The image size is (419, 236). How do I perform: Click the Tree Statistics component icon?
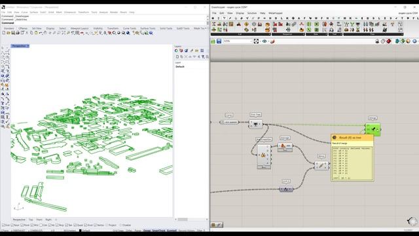pos(256,124)
